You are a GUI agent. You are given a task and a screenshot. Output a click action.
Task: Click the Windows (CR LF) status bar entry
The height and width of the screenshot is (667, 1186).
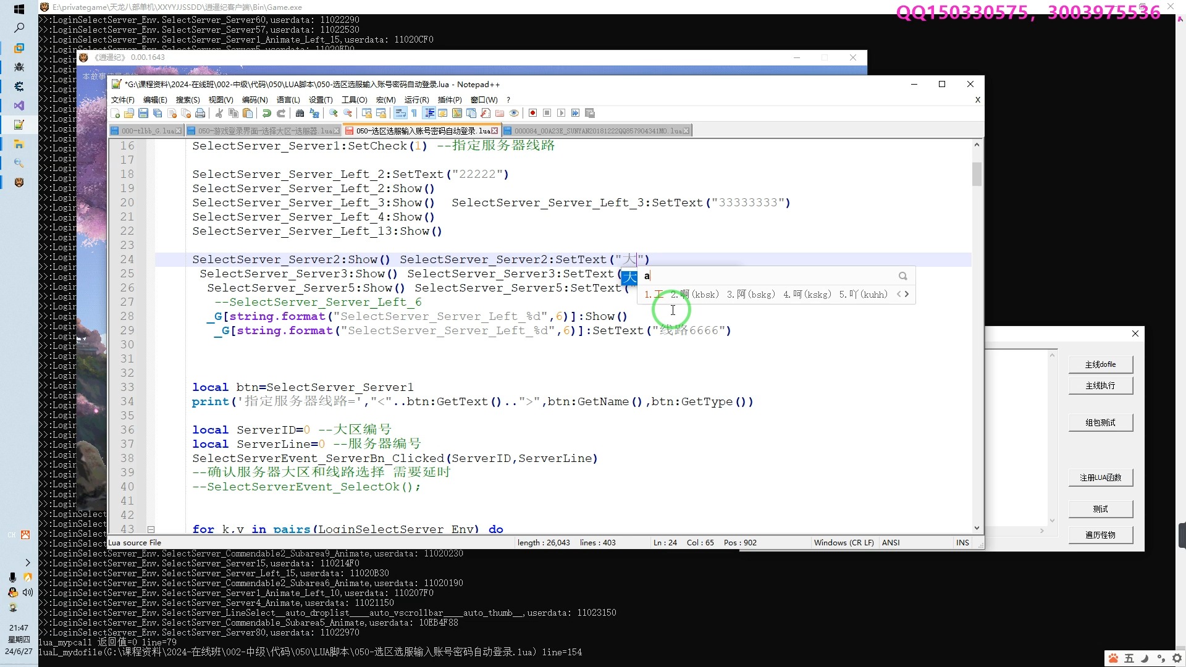click(844, 542)
